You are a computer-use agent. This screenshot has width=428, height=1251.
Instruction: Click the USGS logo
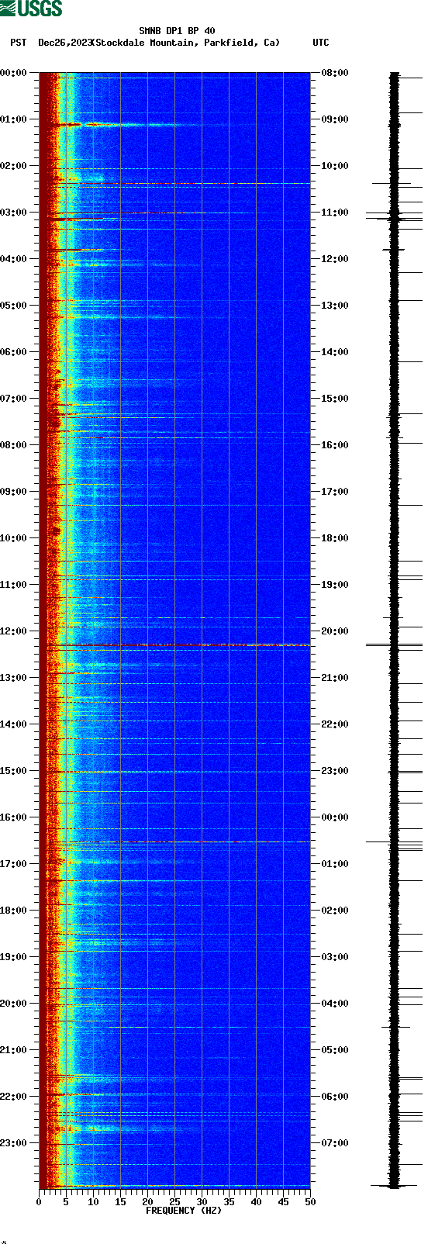coord(31,9)
